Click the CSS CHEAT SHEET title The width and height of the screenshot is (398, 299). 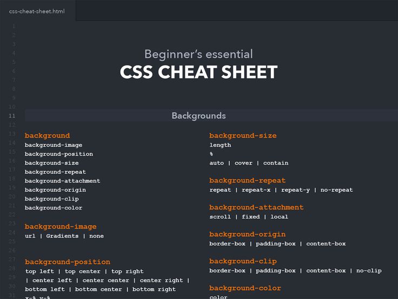tap(198, 73)
